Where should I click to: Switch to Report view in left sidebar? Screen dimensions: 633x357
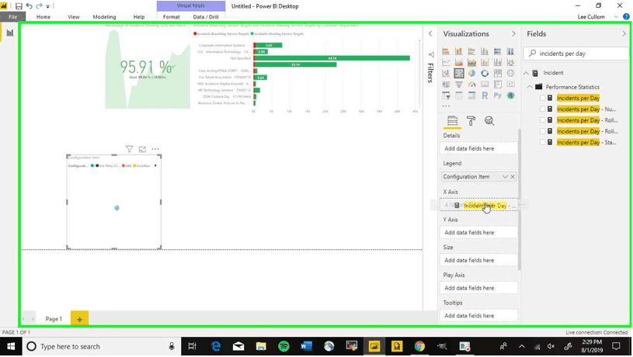click(x=9, y=33)
